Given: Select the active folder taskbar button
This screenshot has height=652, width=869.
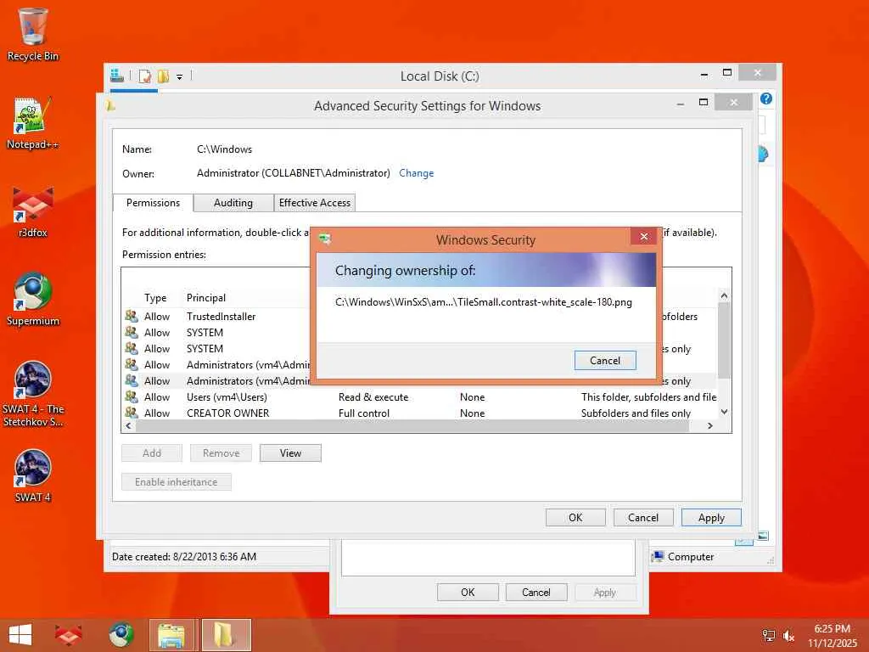Looking at the screenshot, I should [x=226, y=635].
